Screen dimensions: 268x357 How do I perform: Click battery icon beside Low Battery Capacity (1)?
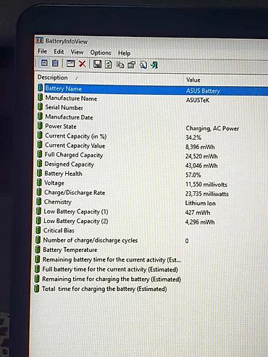38,211
